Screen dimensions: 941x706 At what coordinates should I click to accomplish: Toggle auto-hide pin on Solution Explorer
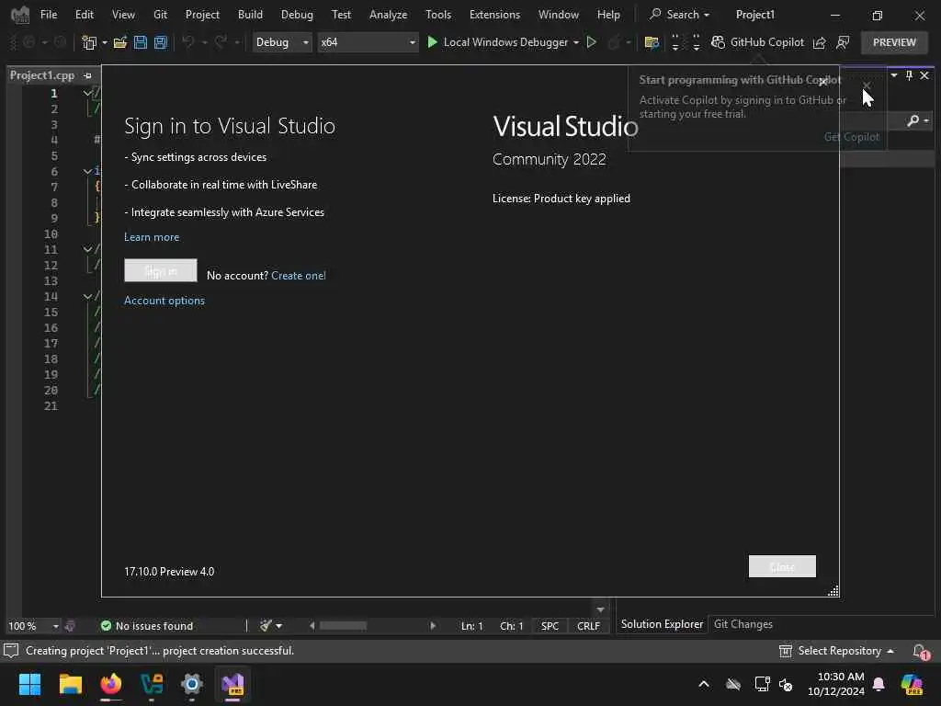click(x=909, y=75)
